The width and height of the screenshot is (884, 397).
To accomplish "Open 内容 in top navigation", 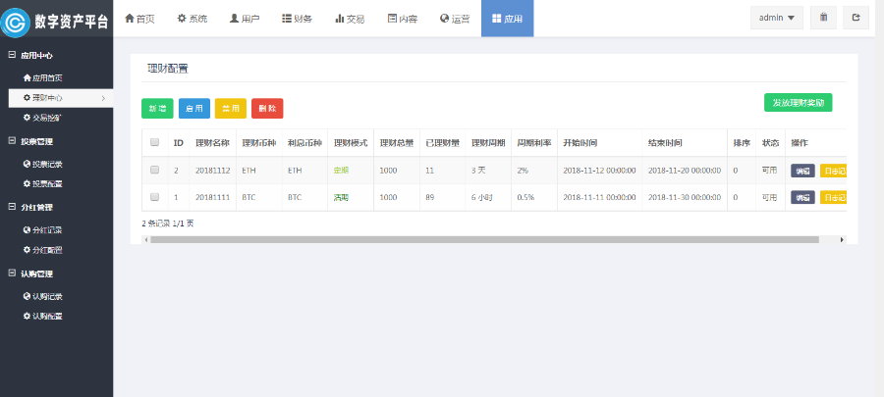I will [403, 19].
